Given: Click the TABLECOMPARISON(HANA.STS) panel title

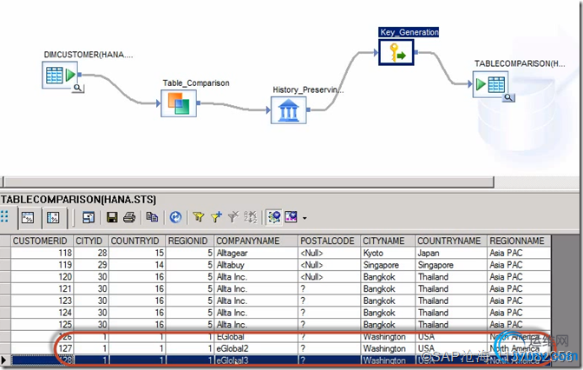Looking at the screenshot, I should pyautogui.click(x=78, y=200).
